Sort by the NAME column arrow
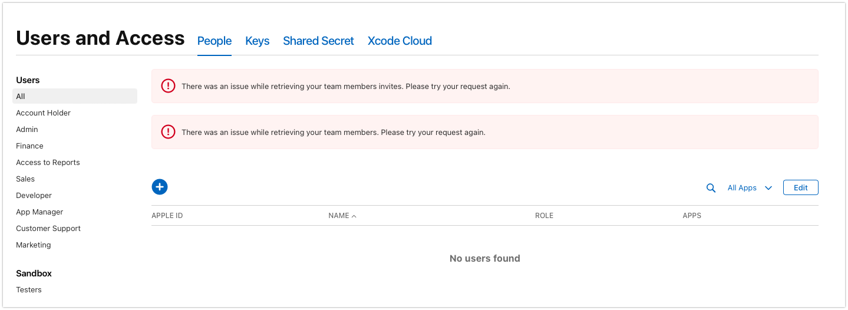The width and height of the screenshot is (848, 310). click(354, 216)
